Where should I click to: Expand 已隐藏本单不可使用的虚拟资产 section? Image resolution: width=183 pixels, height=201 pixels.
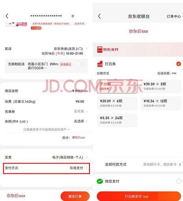(47, 130)
